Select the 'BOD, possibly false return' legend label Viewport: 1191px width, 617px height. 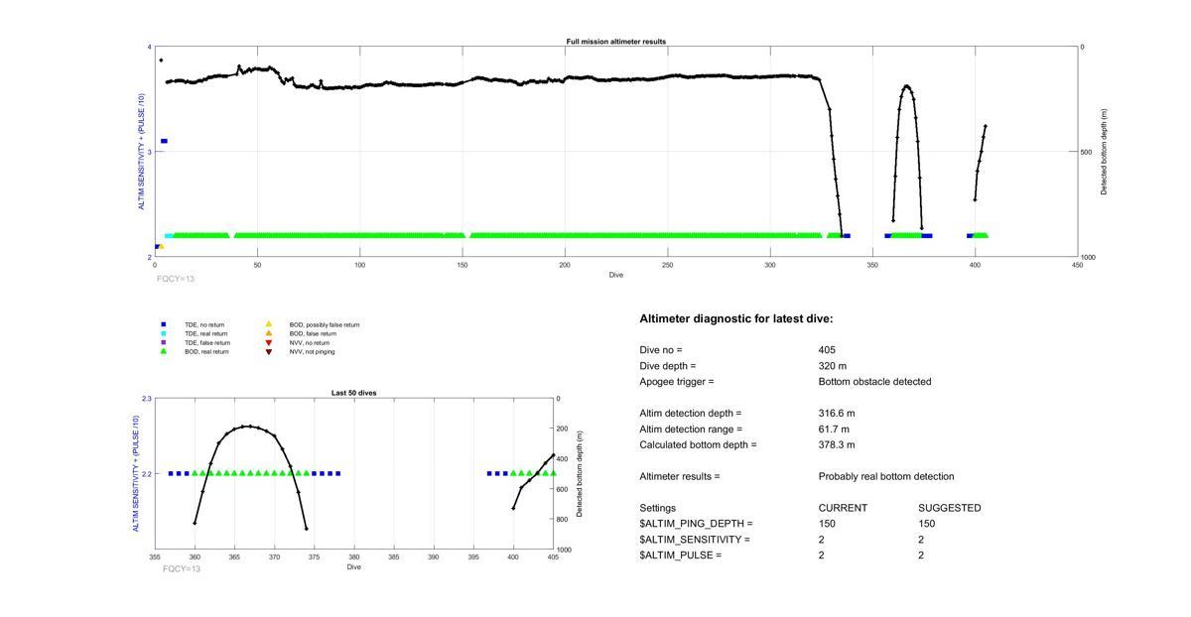pyautogui.click(x=325, y=324)
